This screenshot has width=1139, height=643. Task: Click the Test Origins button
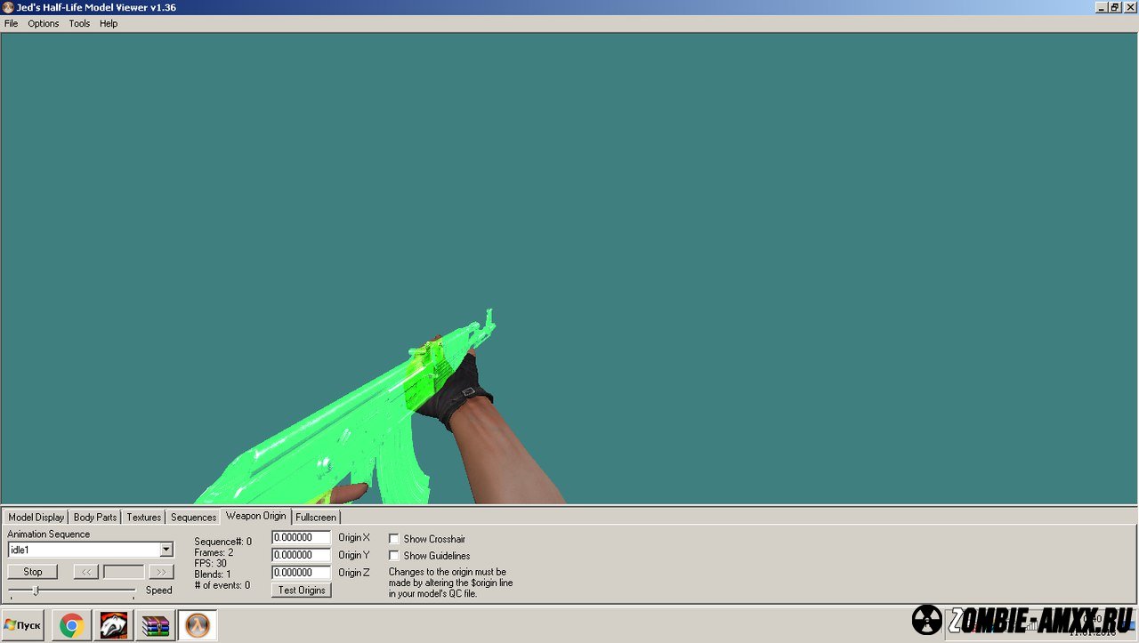tap(302, 591)
